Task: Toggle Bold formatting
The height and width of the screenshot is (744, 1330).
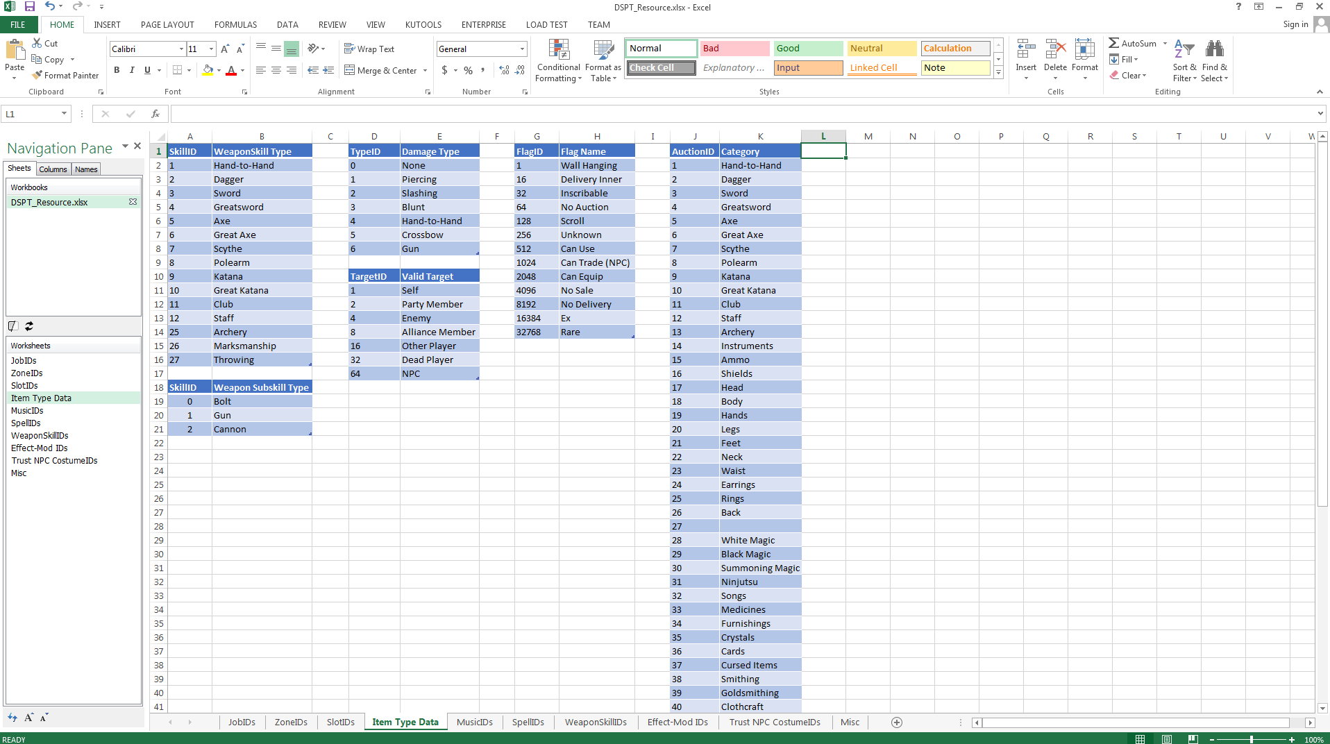Action: click(x=117, y=70)
